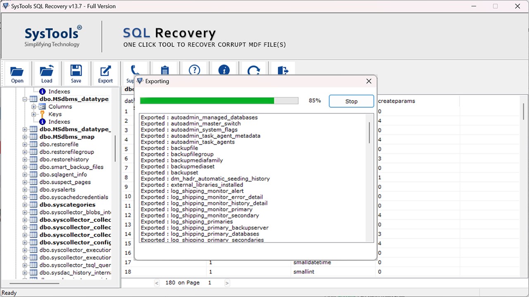Click the info 'i' toolbar icon
Viewport: 529px width, 297px height.
coord(224,69)
